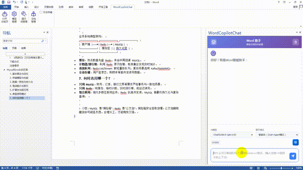Image resolution: width=303 pixels, height=170 pixels.
Task: Switch to the 开发工具 tab
Action: tap(103, 7)
